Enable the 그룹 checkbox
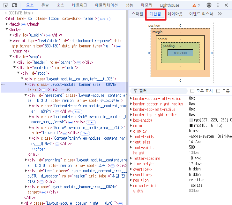Image resolution: width=232 pixels, height=205 pixels. pos(218,91)
